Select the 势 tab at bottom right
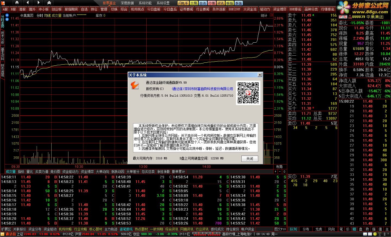391x237 pixels. (367, 229)
